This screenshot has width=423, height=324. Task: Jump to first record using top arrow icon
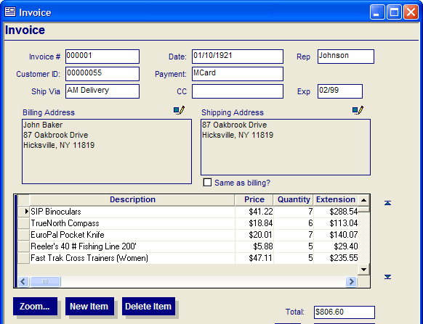[387, 203]
